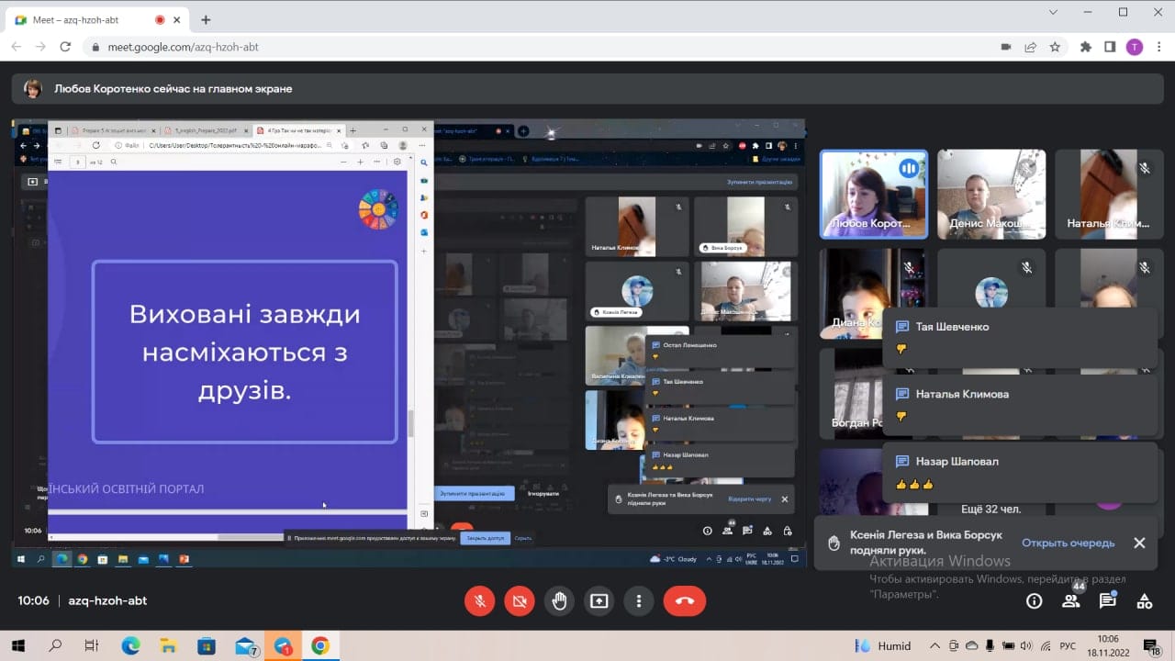Viewport: 1175px width, 661px height.
Task: Click the red leave call button
Action: pyautogui.click(x=684, y=601)
